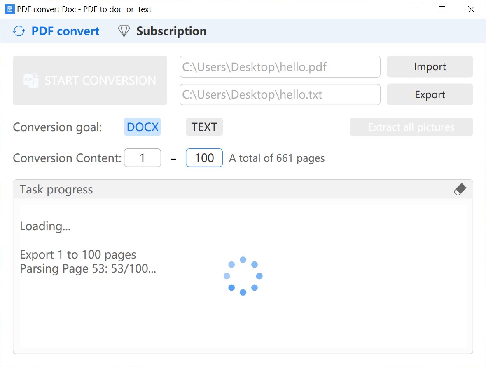Click Extract all pictures button

[x=411, y=127]
